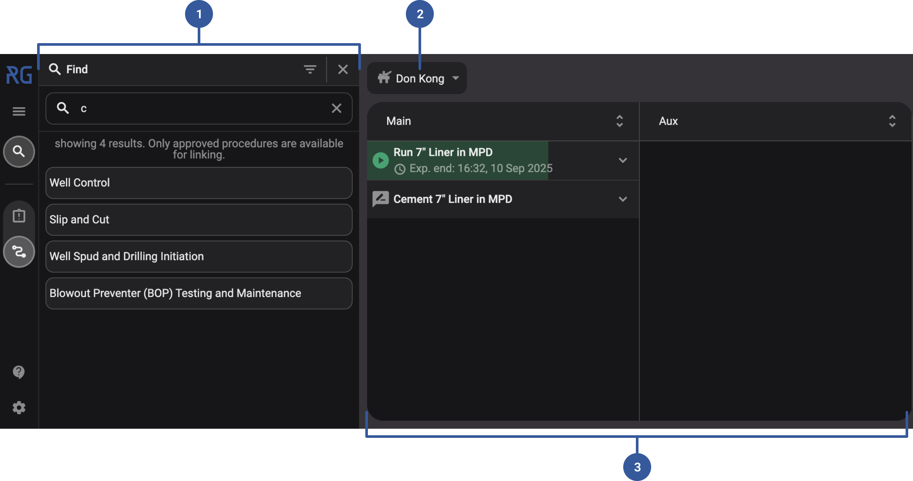Open the hamburger menu in sidebar
This screenshot has height=481, width=913.
(19, 112)
